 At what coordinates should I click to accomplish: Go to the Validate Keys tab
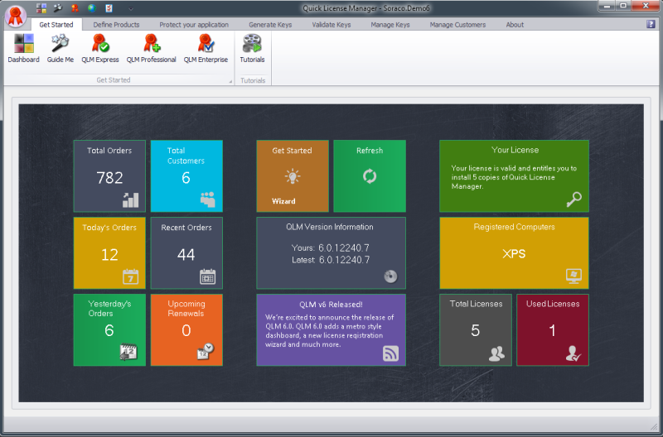pyautogui.click(x=331, y=25)
